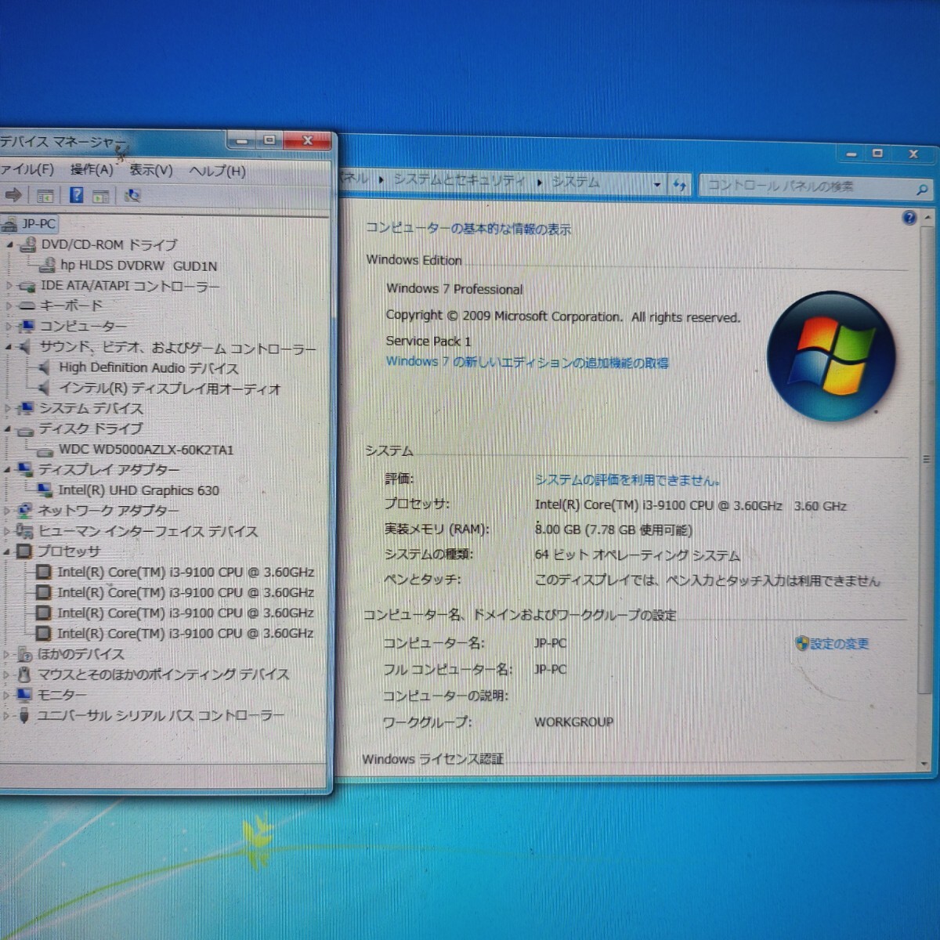Viewport: 940px width, 940px height.
Task: Maximize the Device Manager window
Action: [268, 140]
